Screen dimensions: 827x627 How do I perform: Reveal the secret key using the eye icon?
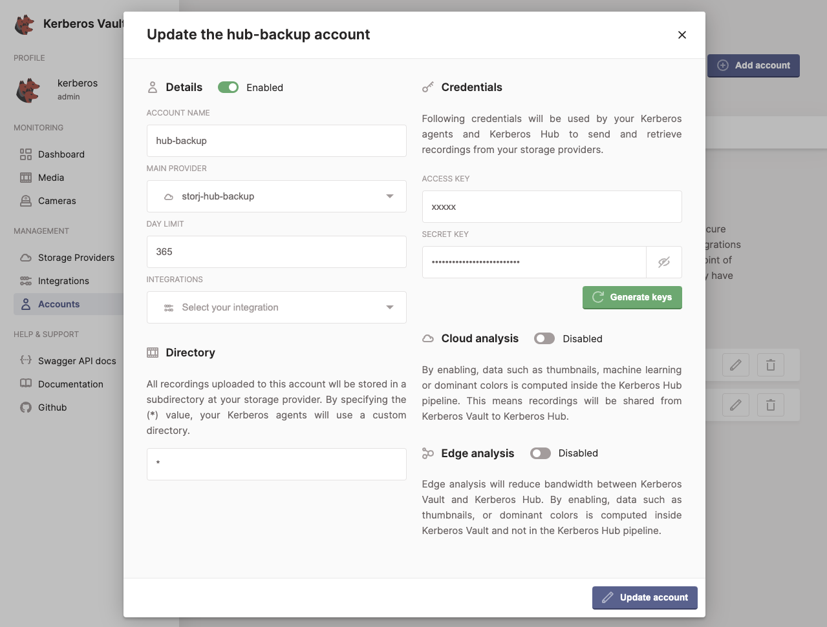pyautogui.click(x=664, y=262)
